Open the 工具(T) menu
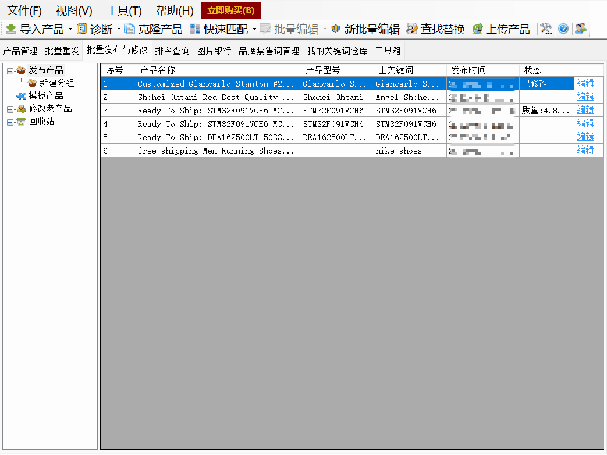The width and height of the screenshot is (607, 455). tap(124, 10)
